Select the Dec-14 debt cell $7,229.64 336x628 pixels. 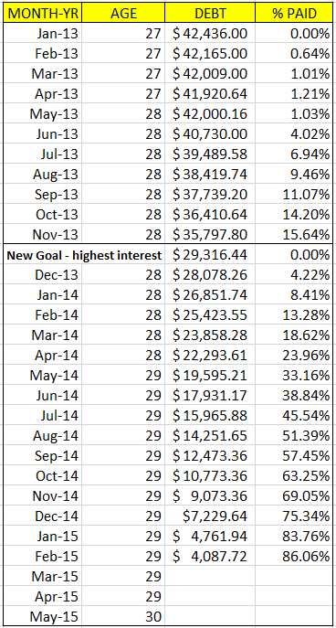tap(210, 516)
